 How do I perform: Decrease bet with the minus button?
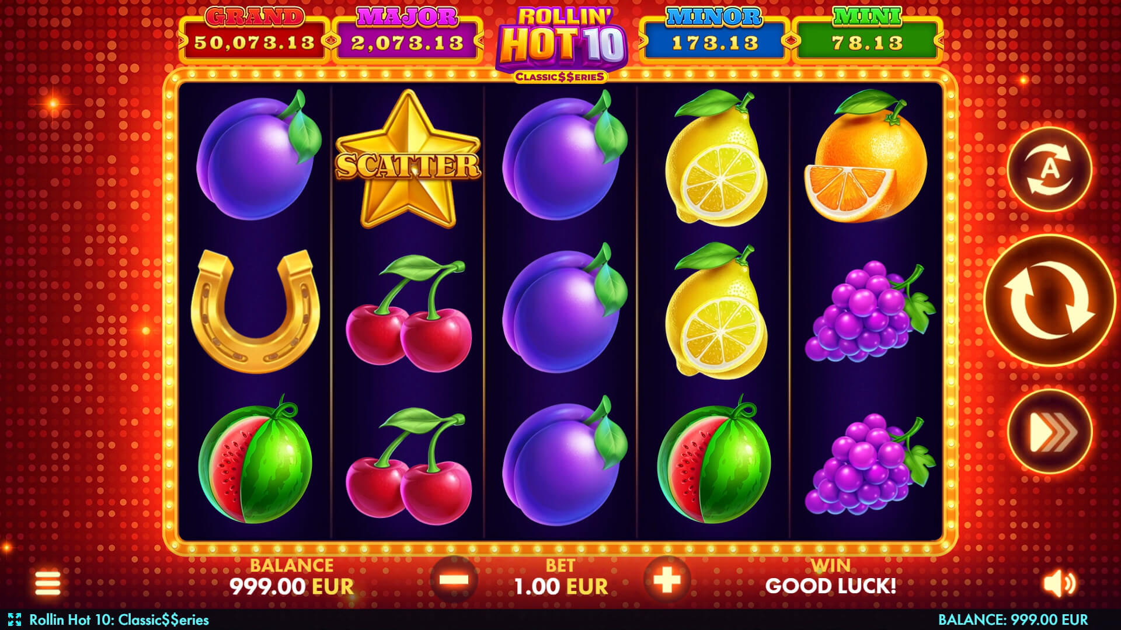(454, 580)
